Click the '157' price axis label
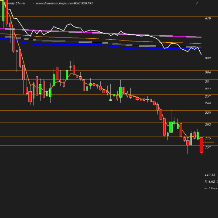218x218 pixels. tap(208, 147)
